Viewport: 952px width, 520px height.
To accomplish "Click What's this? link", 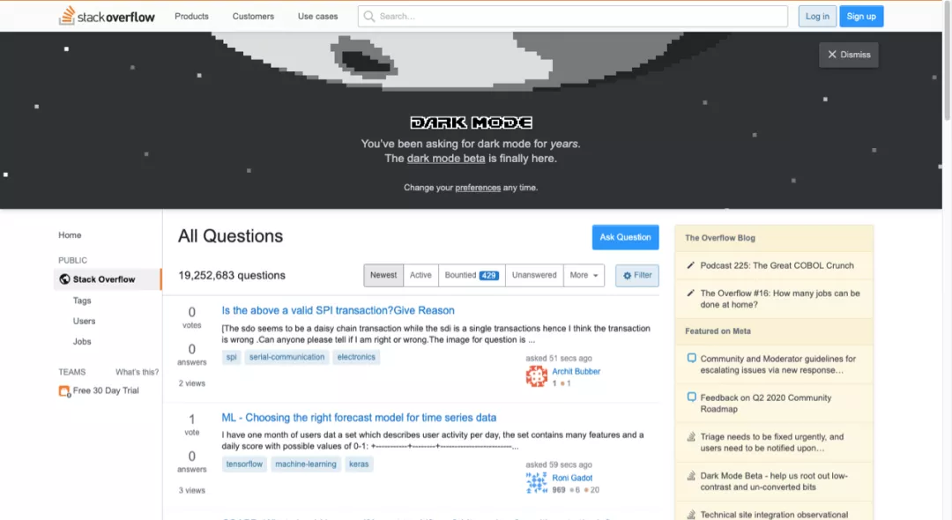I will point(138,372).
